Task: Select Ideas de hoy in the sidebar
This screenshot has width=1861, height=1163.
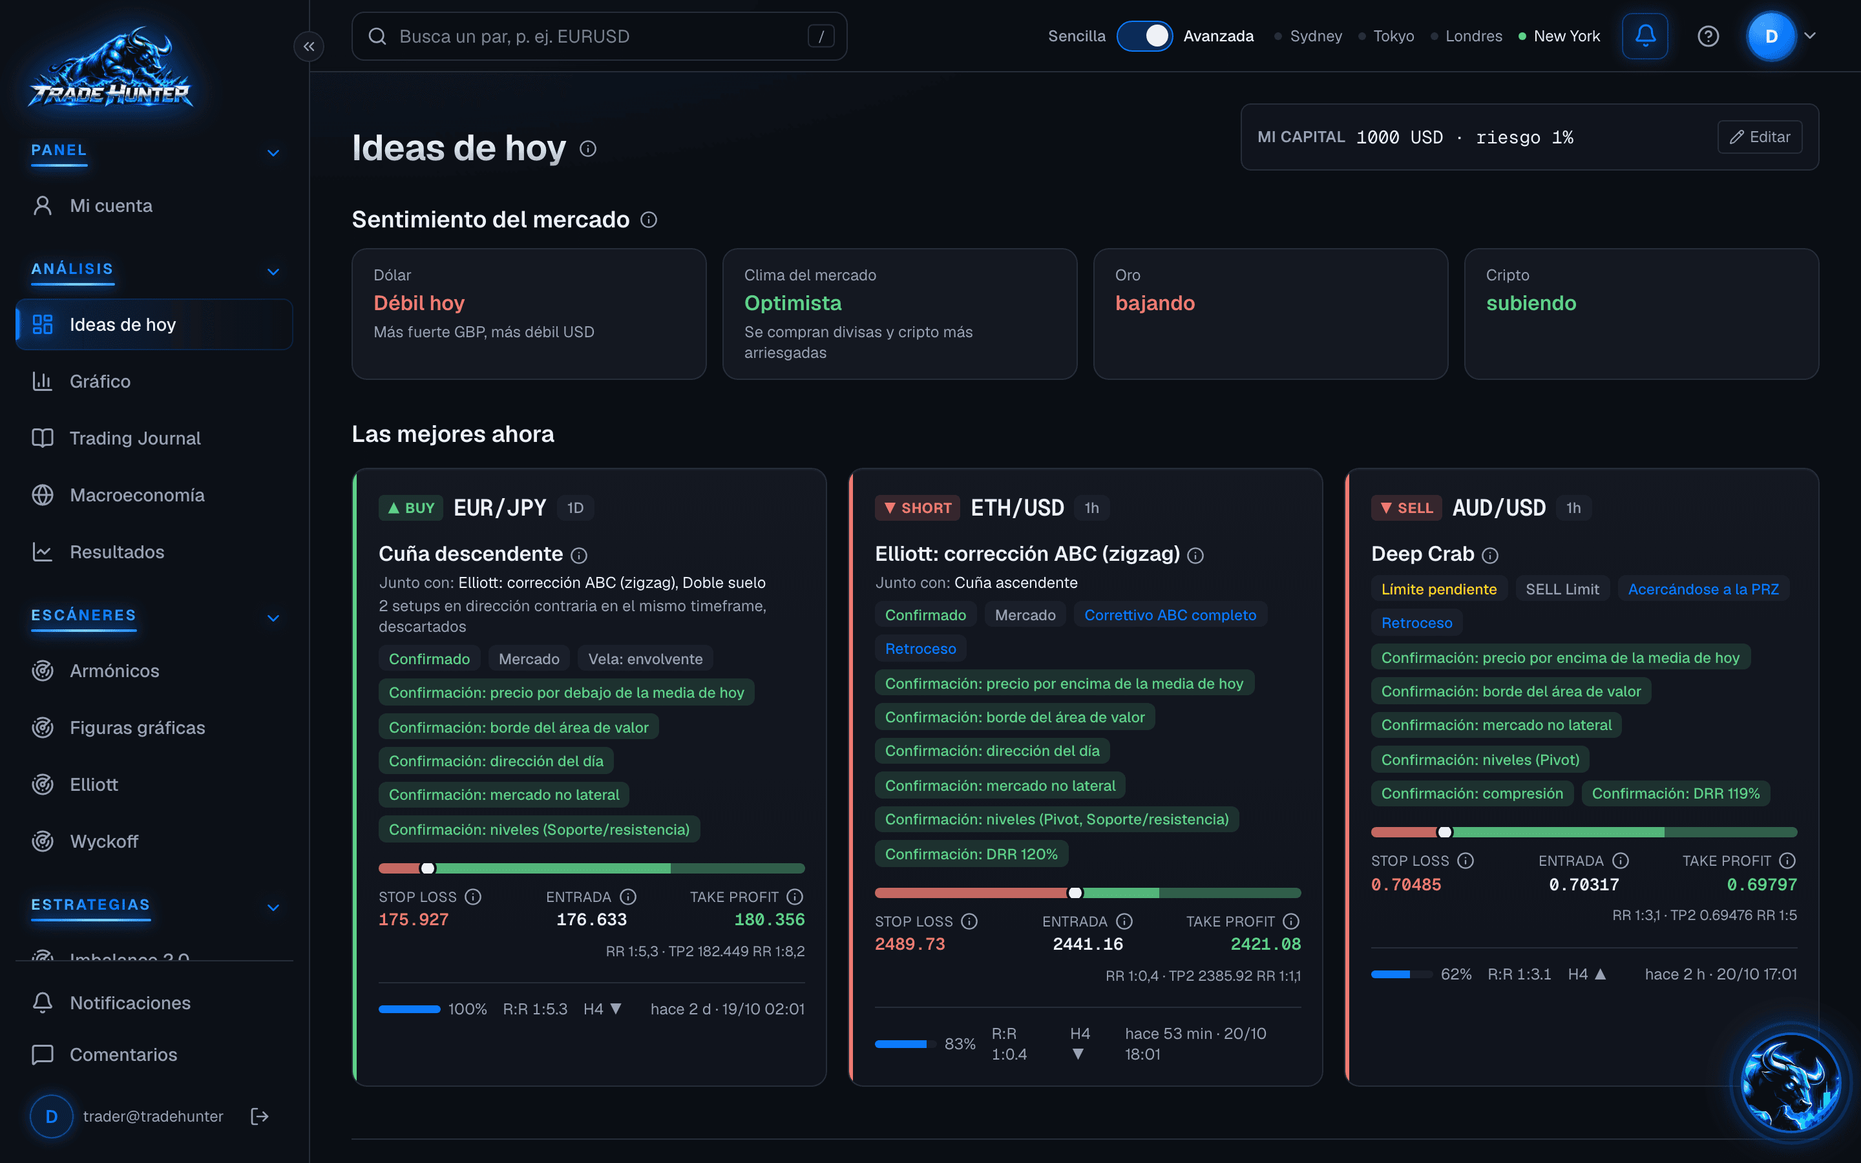Action: [154, 324]
